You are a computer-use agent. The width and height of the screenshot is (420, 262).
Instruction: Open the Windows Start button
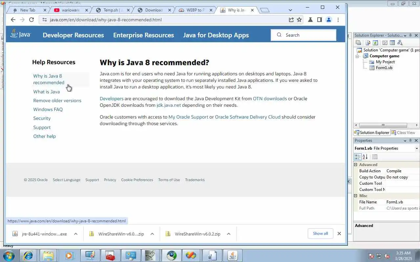pos(8,255)
